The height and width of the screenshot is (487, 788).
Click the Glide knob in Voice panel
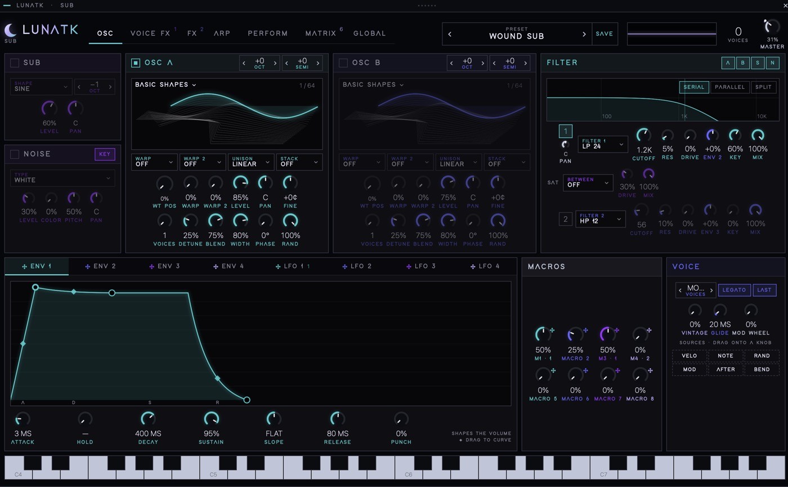click(x=720, y=310)
